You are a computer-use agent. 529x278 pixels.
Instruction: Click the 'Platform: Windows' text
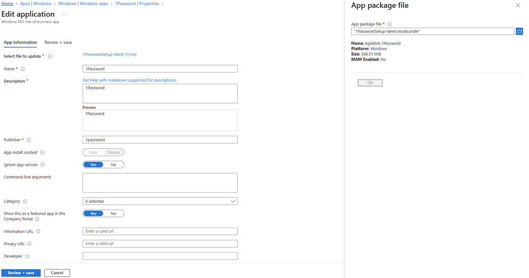pos(369,49)
